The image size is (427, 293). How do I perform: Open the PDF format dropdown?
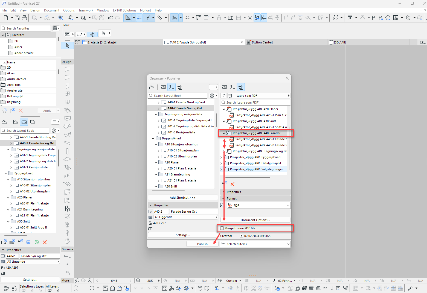coord(258,206)
